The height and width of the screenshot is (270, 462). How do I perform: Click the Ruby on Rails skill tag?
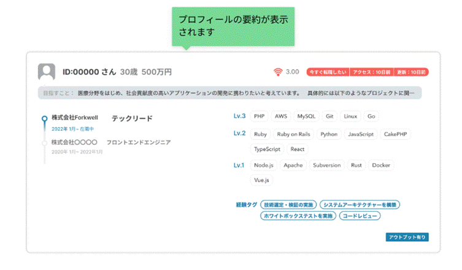(295, 133)
